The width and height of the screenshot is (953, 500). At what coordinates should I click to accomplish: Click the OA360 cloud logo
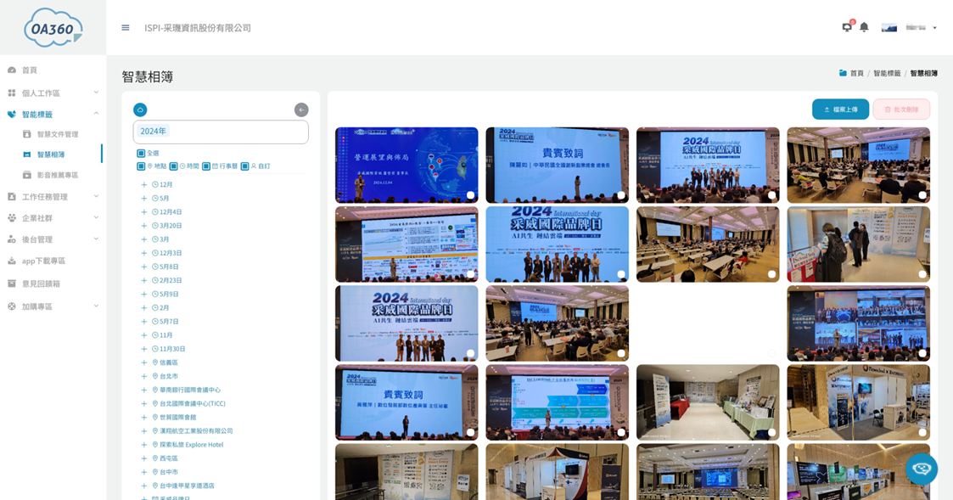[53, 28]
